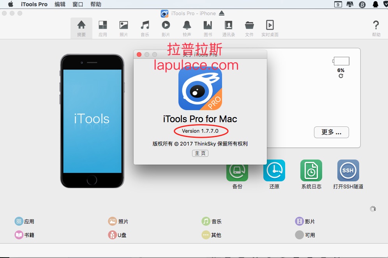Open the 音乐 music toolbar icon
Viewport: 388px width, 258px height.
click(x=145, y=28)
